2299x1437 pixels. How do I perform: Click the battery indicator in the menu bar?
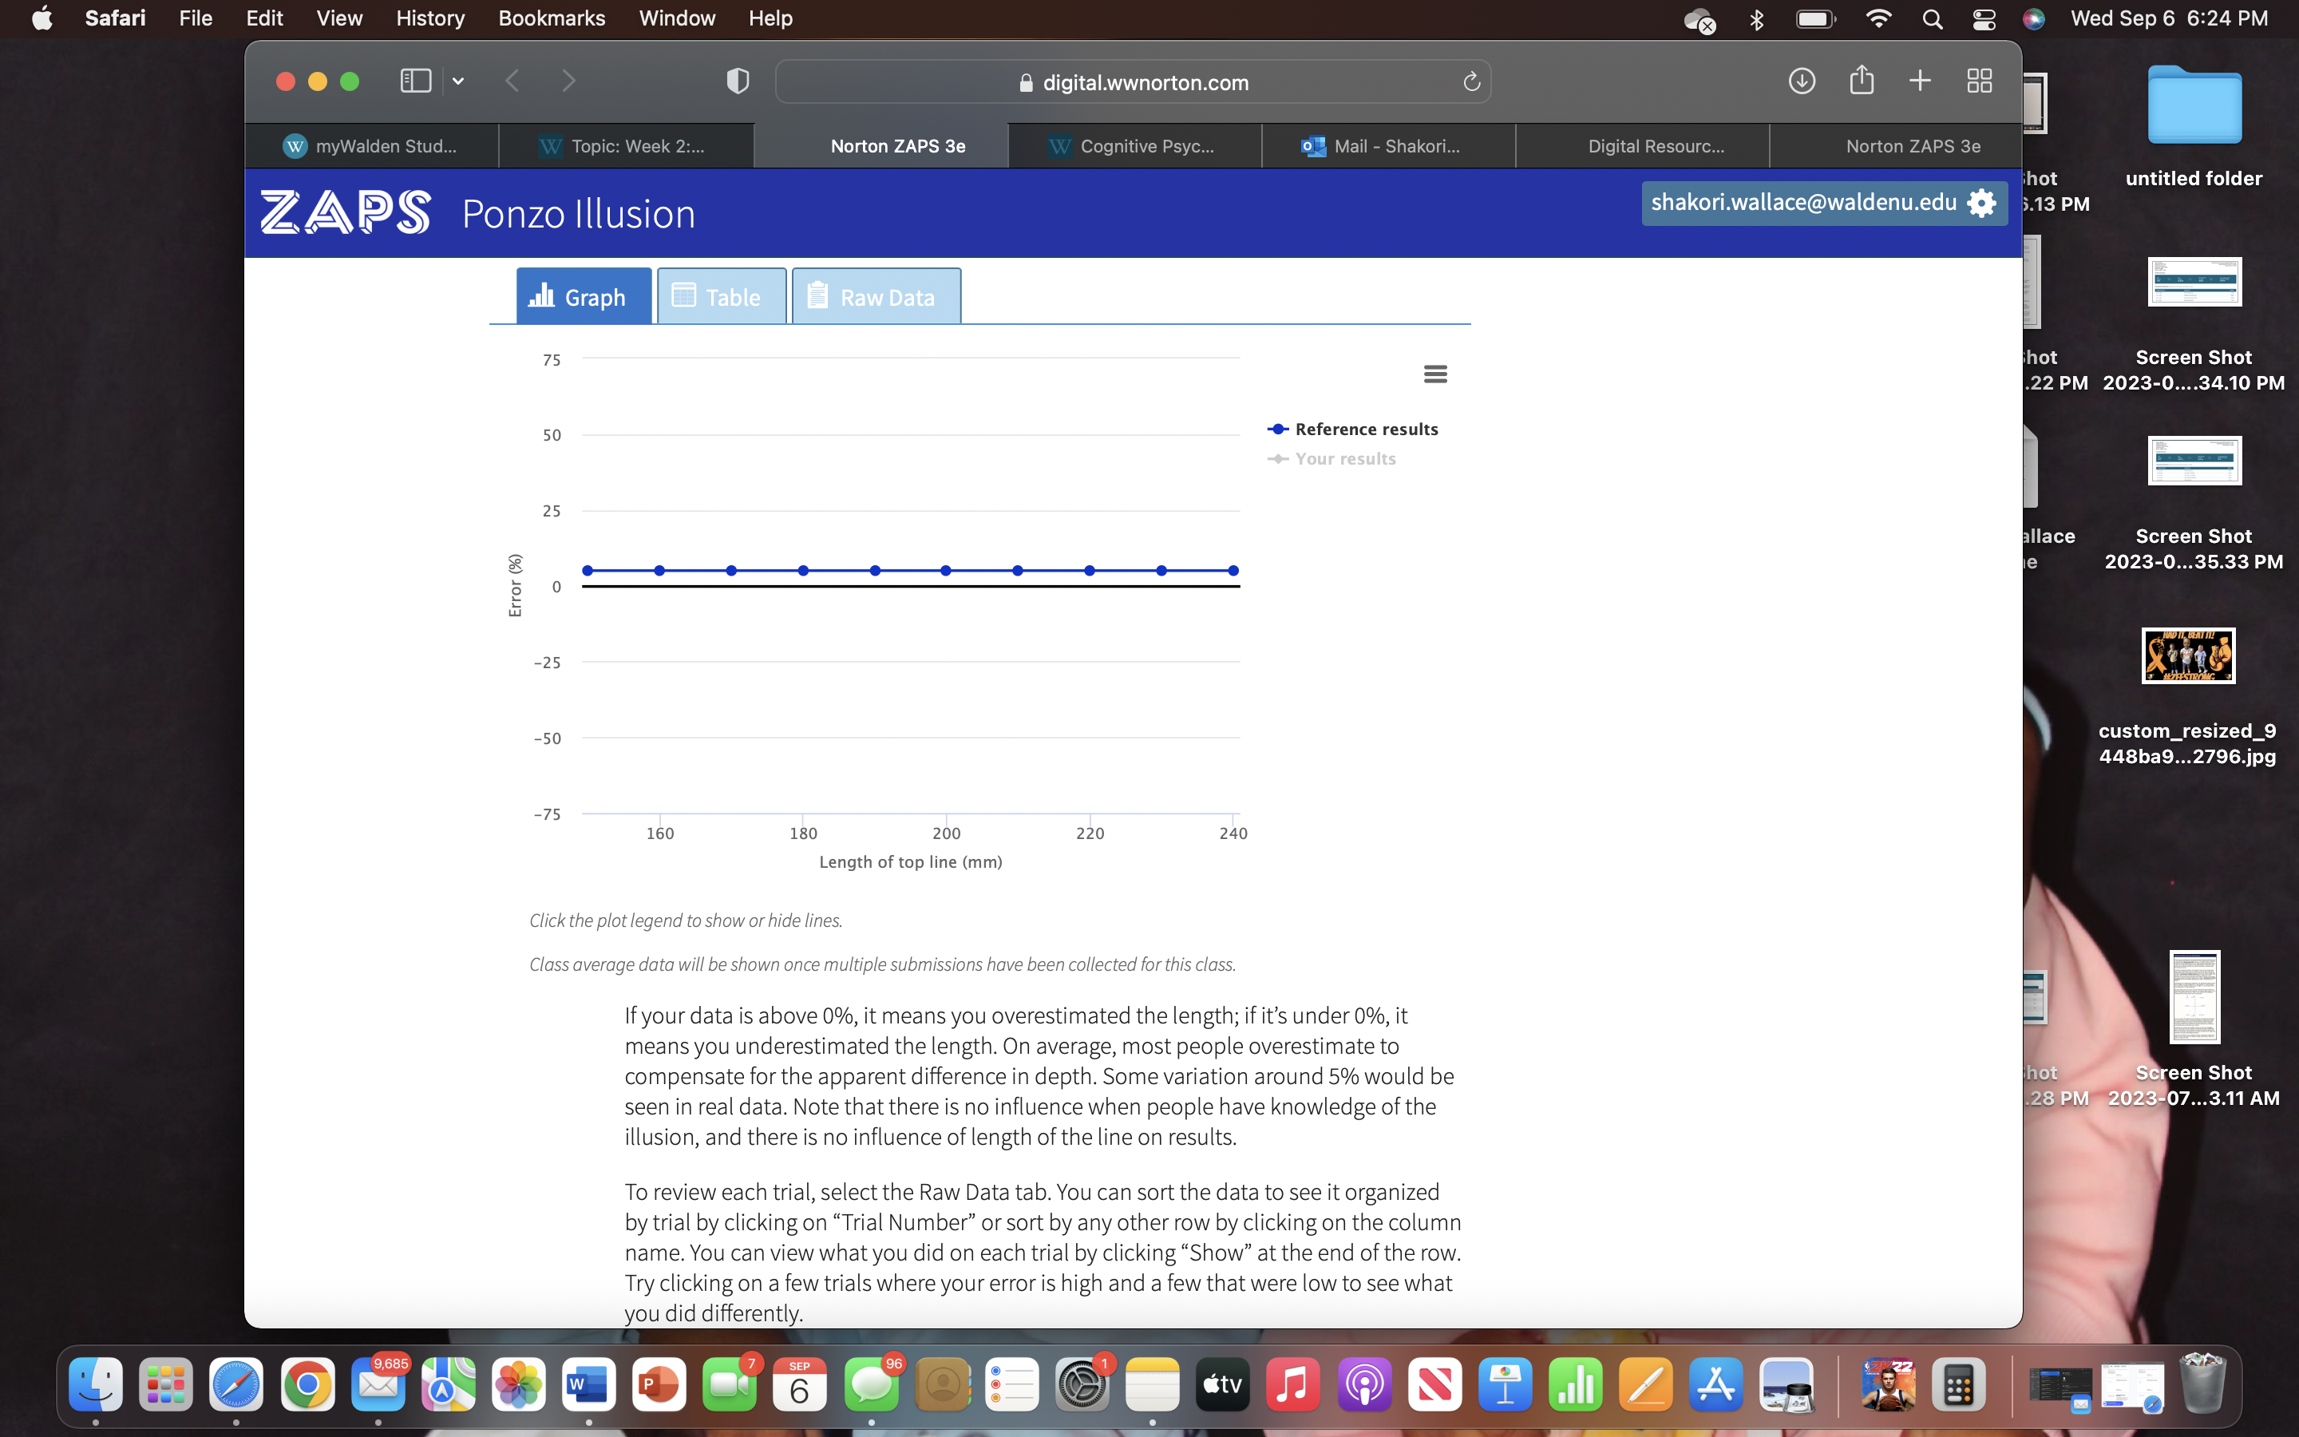(x=1814, y=18)
